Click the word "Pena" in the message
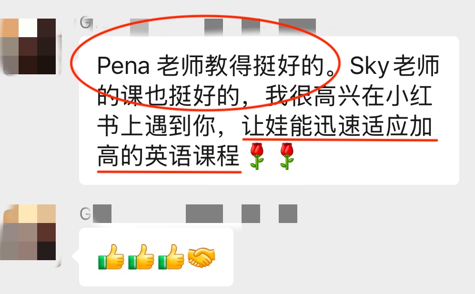The width and height of the screenshot is (475, 294). pyautogui.click(x=123, y=66)
